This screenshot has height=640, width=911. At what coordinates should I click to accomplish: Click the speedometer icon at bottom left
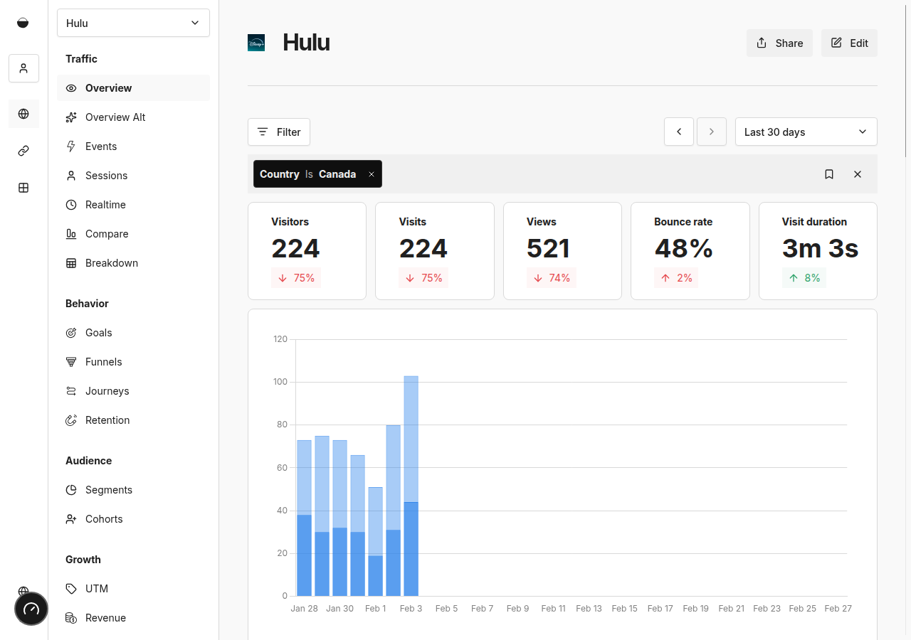pos(31,609)
